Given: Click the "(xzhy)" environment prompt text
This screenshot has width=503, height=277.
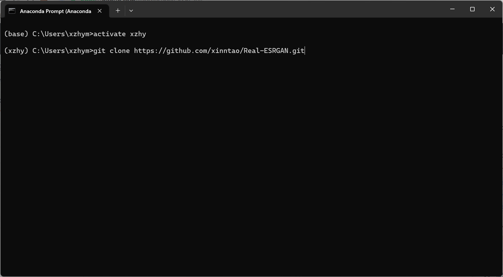Looking at the screenshot, I should click(x=16, y=51).
